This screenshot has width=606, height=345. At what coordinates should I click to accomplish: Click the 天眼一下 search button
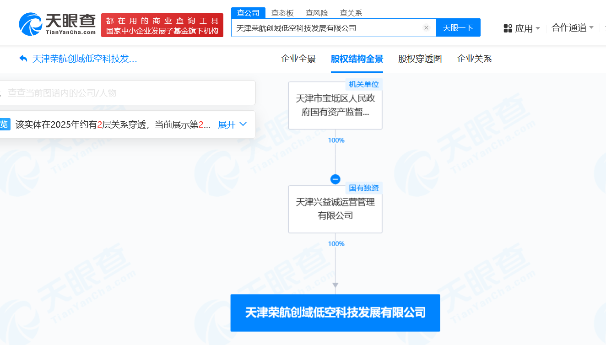(458, 28)
